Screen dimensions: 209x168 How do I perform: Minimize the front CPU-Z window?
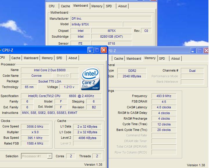tap(90, 50)
